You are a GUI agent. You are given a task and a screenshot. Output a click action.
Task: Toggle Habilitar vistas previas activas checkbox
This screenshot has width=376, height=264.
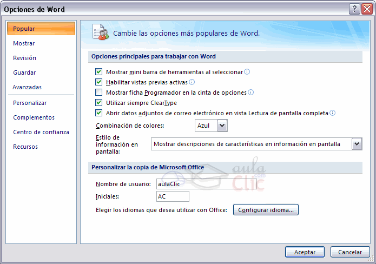[98, 82]
